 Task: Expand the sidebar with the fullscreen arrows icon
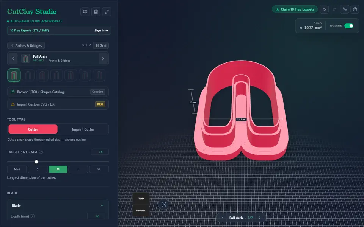(x=107, y=12)
